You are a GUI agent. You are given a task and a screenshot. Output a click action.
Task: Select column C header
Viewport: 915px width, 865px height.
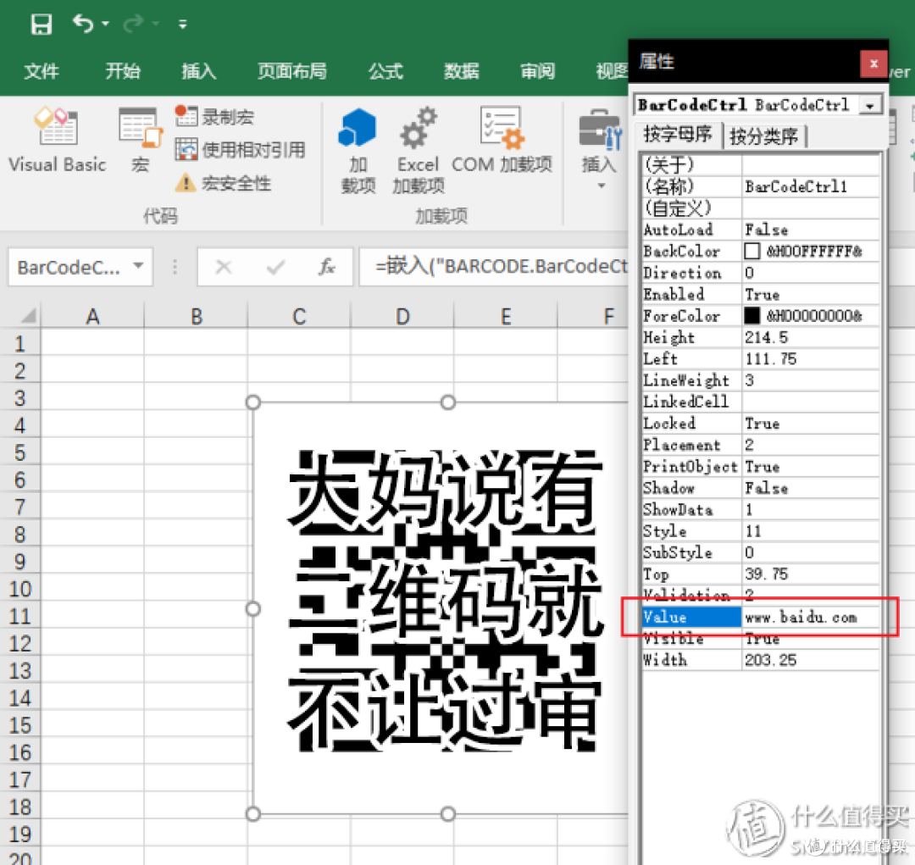click(x=299, y=316)
